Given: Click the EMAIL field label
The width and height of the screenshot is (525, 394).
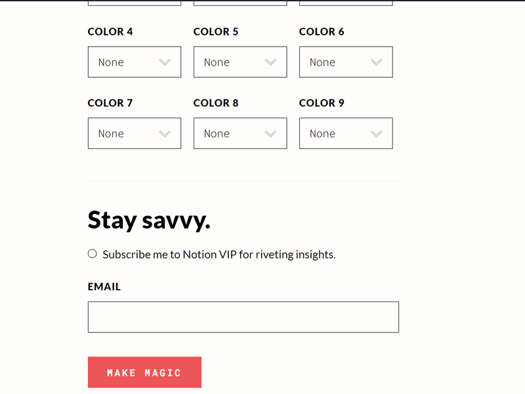Looking at the screenshot, I should pos(104,287).
